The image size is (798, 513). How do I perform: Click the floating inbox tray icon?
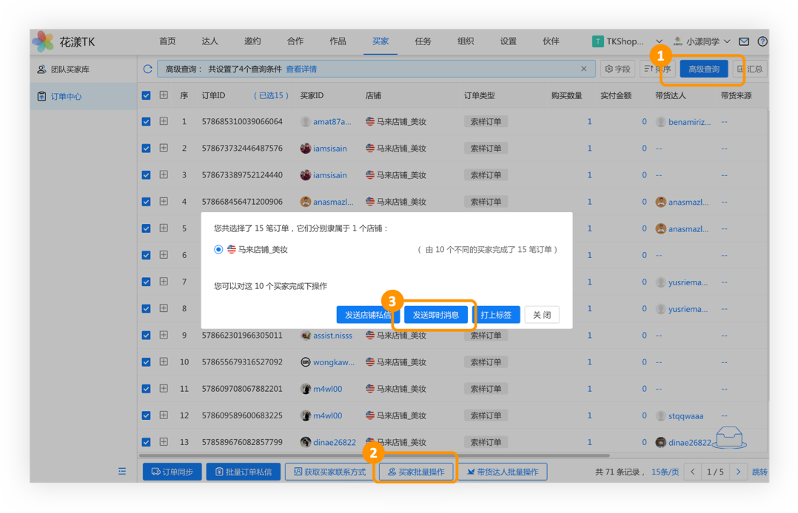[x=729, y=438]
